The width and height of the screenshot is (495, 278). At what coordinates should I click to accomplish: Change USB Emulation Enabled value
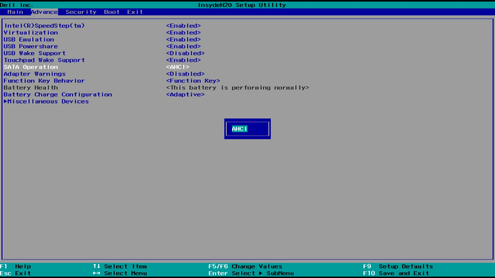(x=183, y=40)
